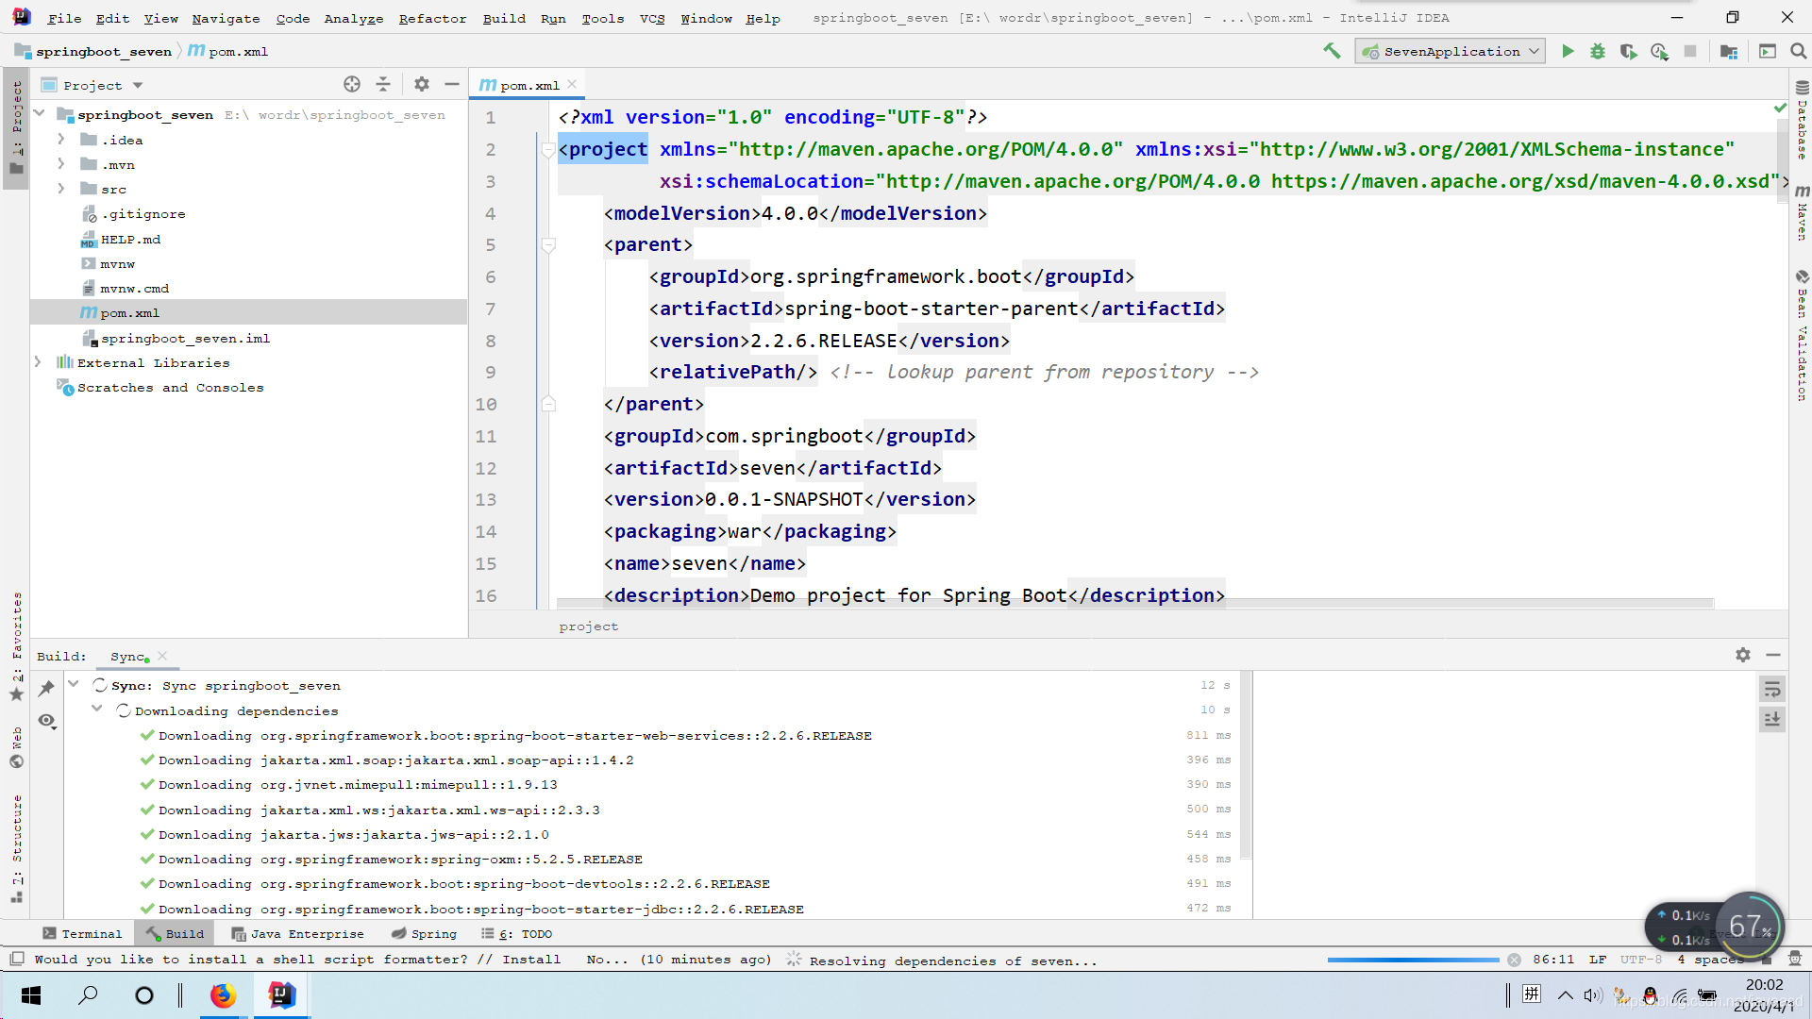This screenshot has width=1812, height=1019.
Task: Start debugging with the bug icon
Action: pos(1598,51)
